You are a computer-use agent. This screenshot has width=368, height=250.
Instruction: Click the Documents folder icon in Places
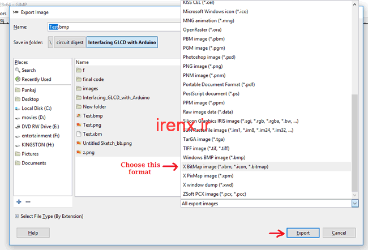coord(18,163)
